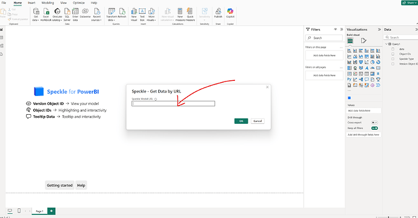Click into the Speckle Model URL field
Image resolution: width=418 pixels, height=218 pixels.
coord(173,103)
